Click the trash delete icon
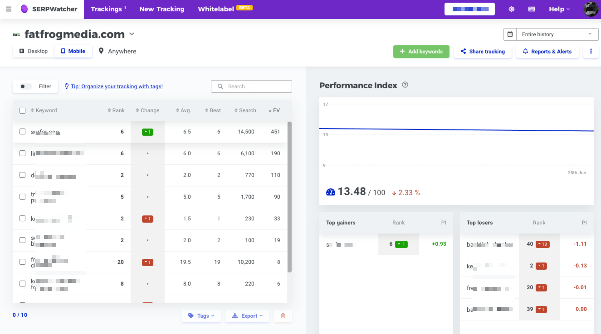Screen dimensions: 601x334 pos(283,316)
